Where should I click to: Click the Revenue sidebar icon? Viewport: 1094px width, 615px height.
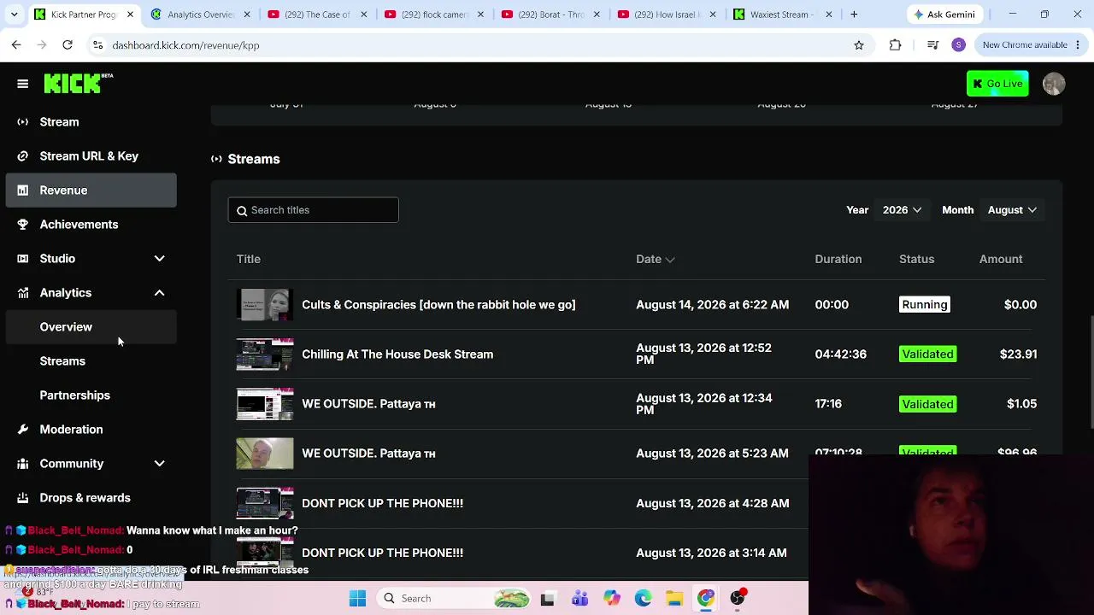click(23, 190)
